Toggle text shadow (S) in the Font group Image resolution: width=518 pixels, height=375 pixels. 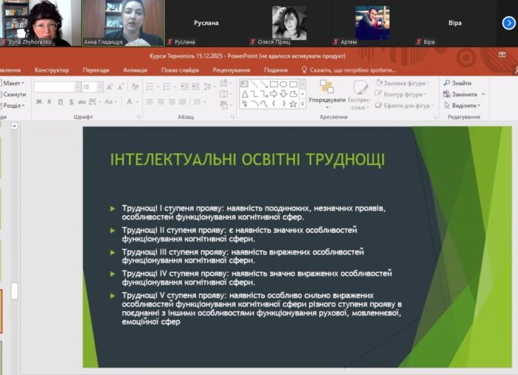point(70,102)
